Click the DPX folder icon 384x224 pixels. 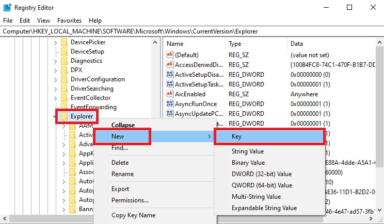point(64,70)
